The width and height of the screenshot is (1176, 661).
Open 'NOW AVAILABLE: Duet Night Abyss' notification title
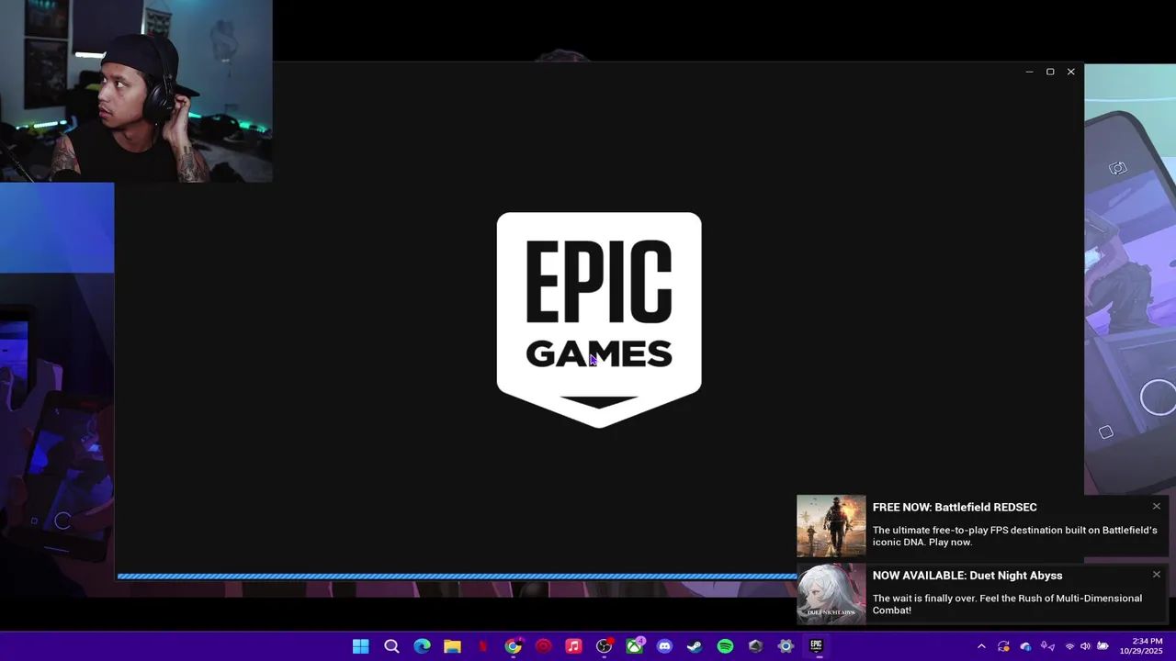pyautogui.click(x=967, y=576)
